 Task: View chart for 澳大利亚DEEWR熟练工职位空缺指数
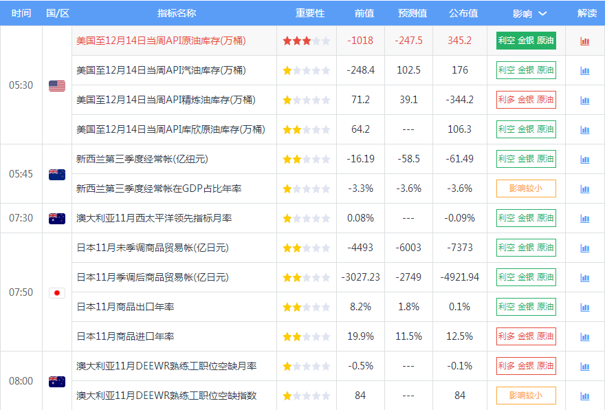point(585,396)
